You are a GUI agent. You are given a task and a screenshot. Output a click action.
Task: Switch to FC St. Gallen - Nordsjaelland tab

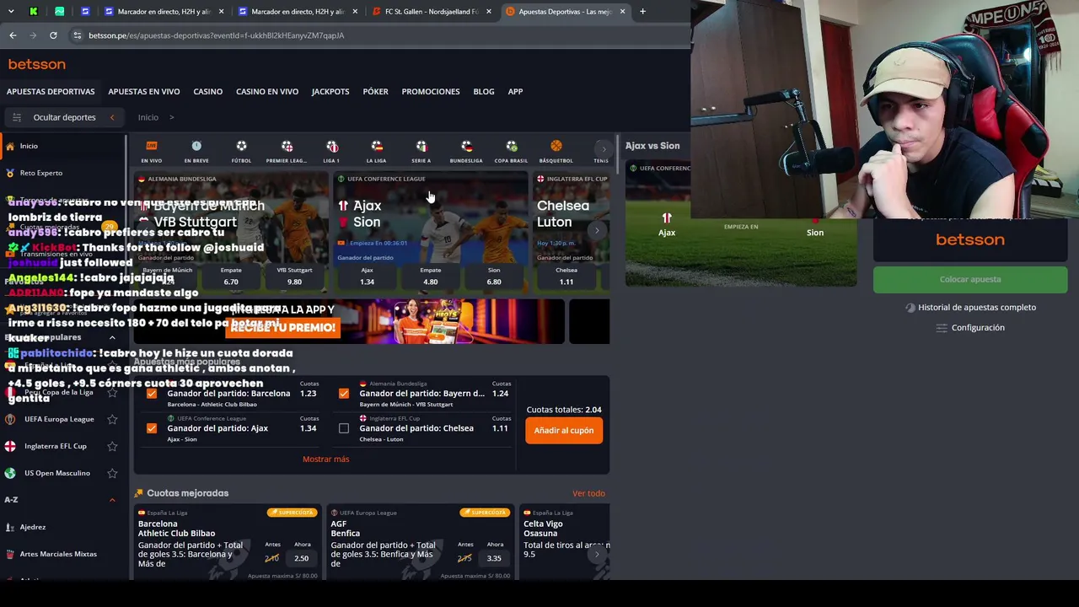coord(430,12)
